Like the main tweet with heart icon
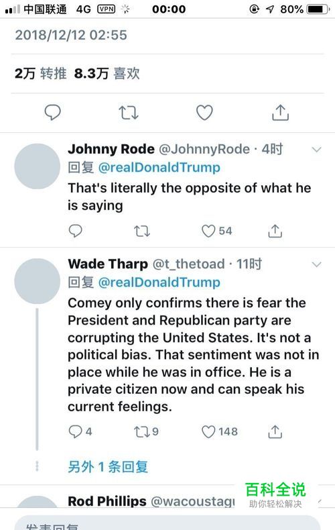Viewport: 335px width, 530px height. tap(204, 113)
